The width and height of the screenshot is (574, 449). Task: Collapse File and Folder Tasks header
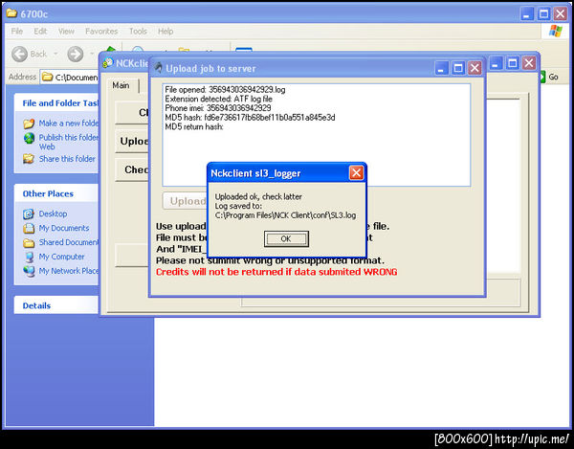56,102
